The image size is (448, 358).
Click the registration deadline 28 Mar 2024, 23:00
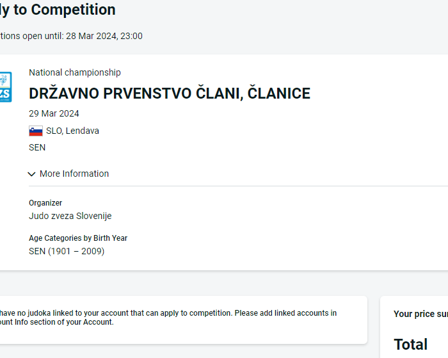(104, 36)
